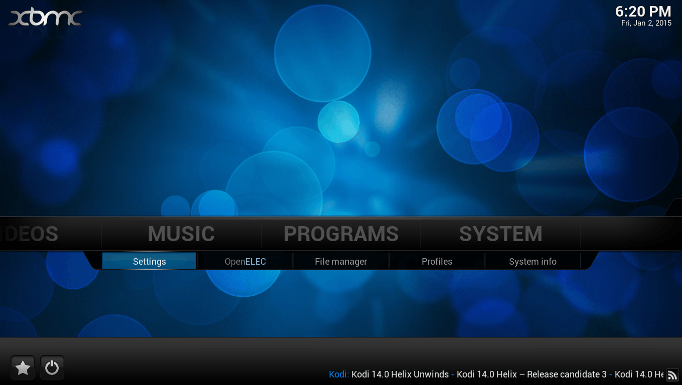
Task: Launch File manager from the submenu
Action: coord(341,261)
